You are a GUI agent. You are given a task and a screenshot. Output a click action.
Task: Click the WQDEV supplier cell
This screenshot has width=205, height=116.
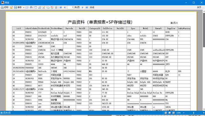coord(171,82)
